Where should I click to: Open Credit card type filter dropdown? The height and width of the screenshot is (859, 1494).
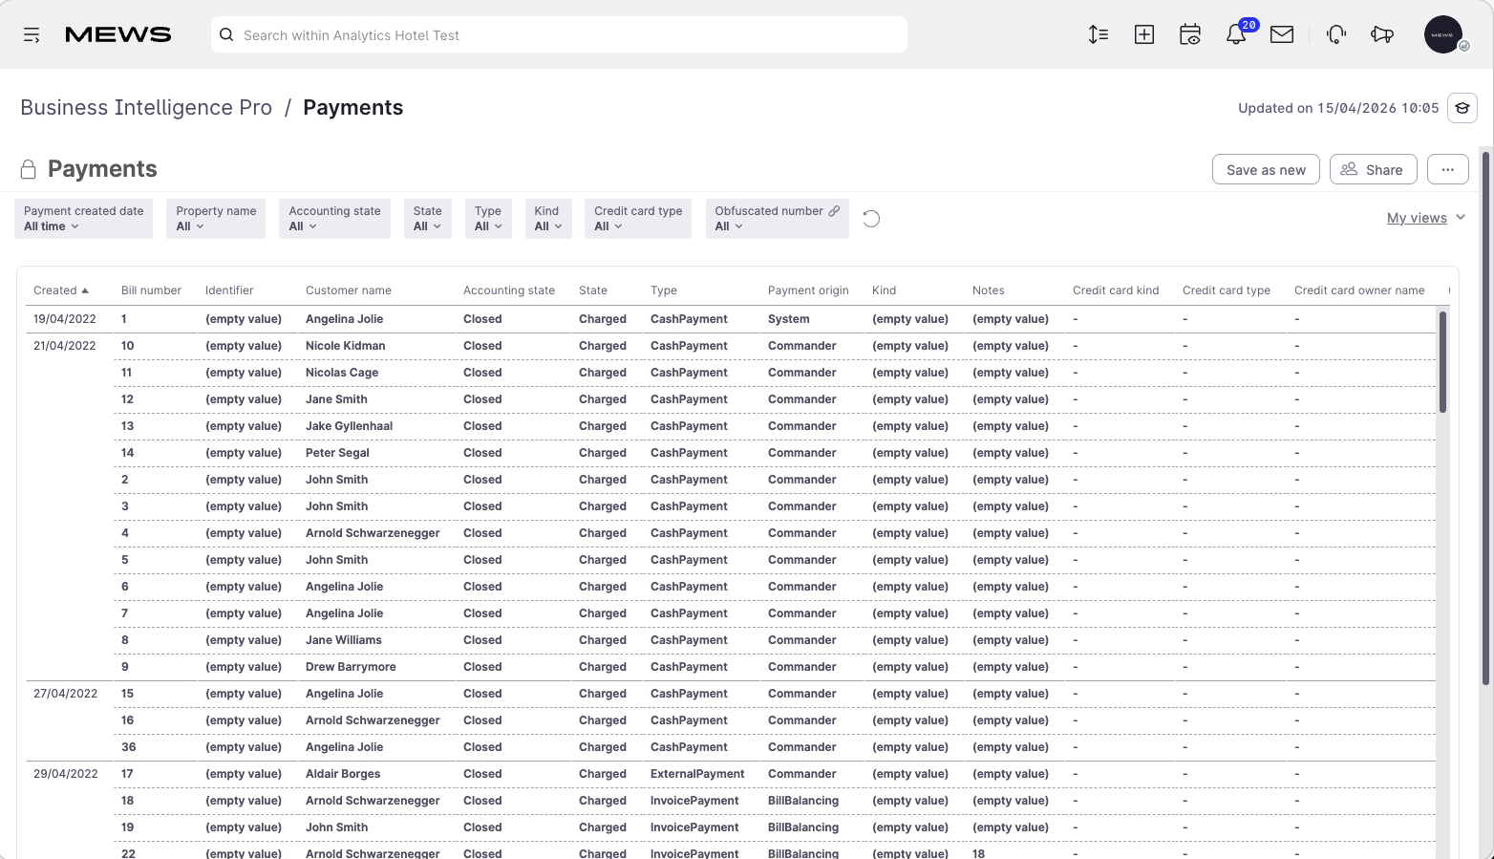638,219
